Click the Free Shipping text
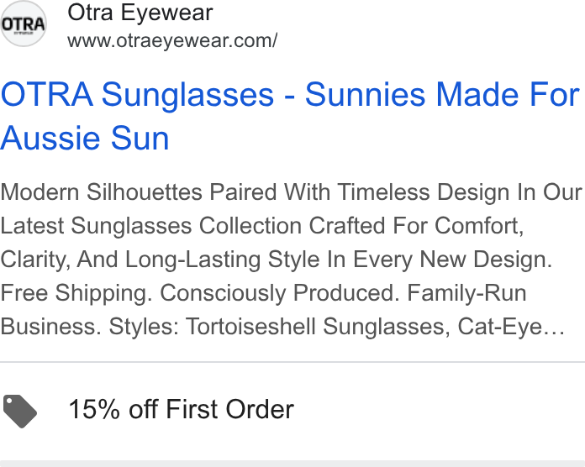Screen dimensions: 585x467 point(76,293)
